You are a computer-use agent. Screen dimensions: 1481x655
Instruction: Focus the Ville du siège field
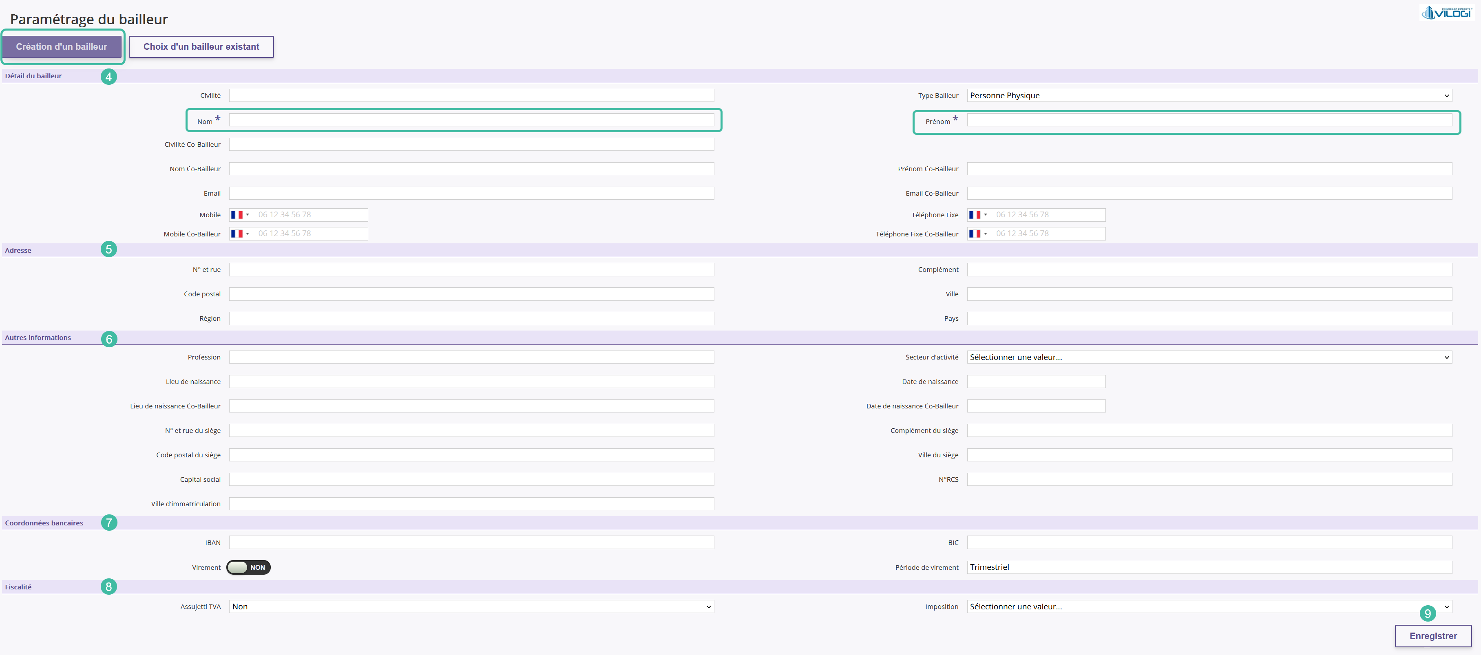[1209, 455]
